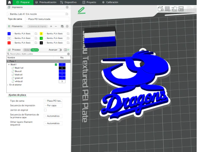
Task: Click the Add plate grid icon
Action: pos(167,9)
